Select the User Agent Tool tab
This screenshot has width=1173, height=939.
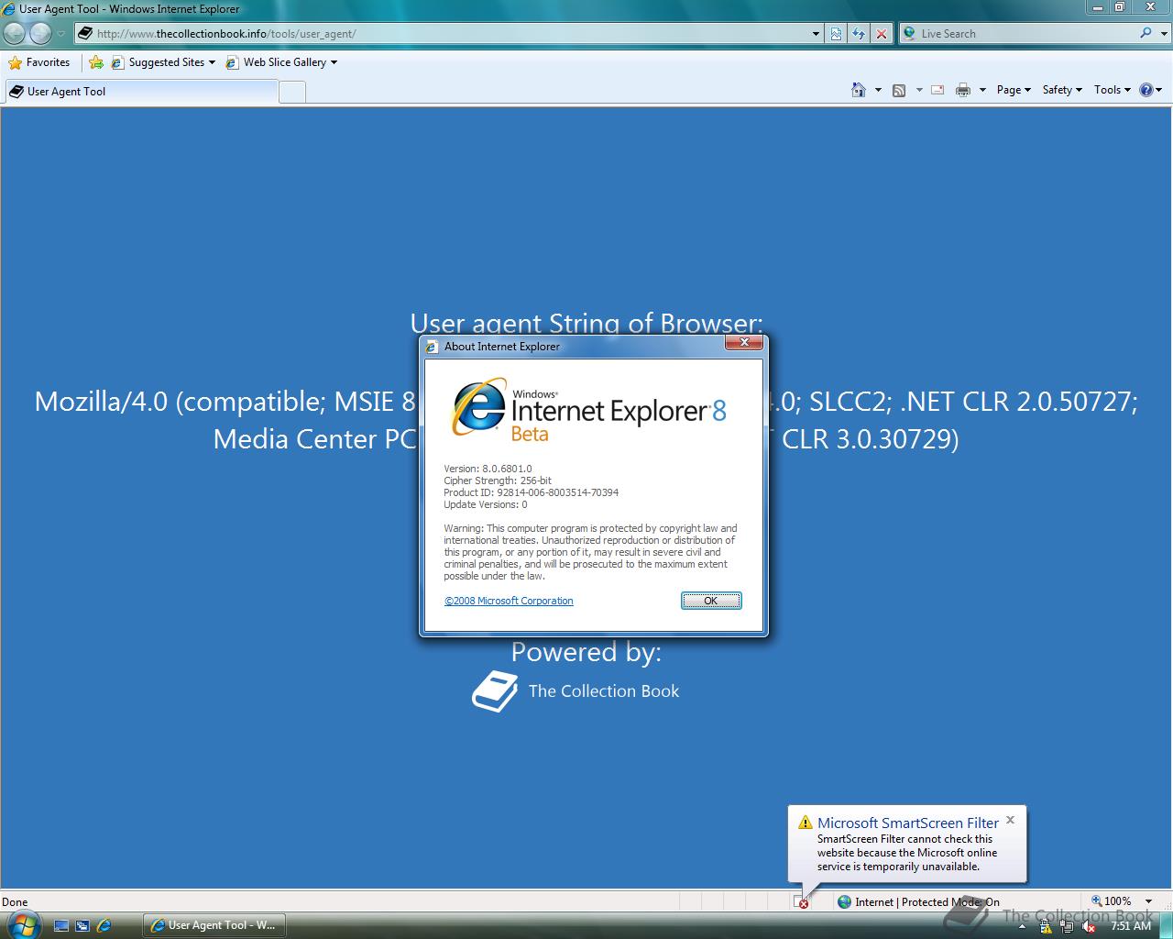click(141, 92)
